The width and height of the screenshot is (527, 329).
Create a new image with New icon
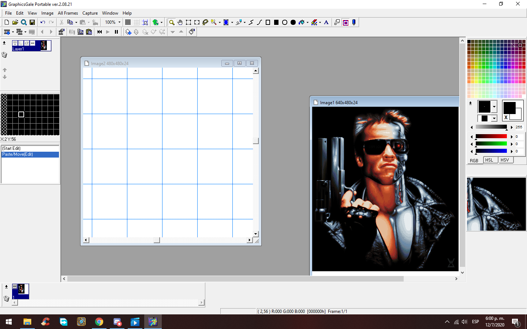click(x=7, y=22)
